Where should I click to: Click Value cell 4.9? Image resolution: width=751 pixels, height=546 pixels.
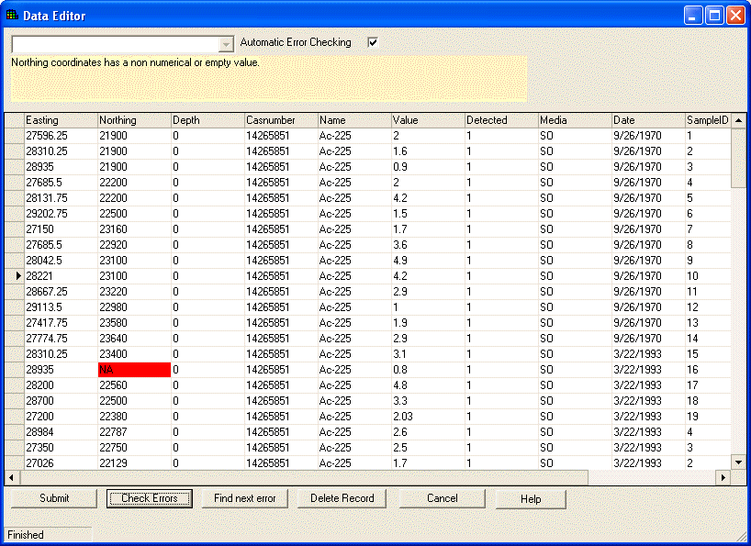pyautogui.click(x=428, y=261)
